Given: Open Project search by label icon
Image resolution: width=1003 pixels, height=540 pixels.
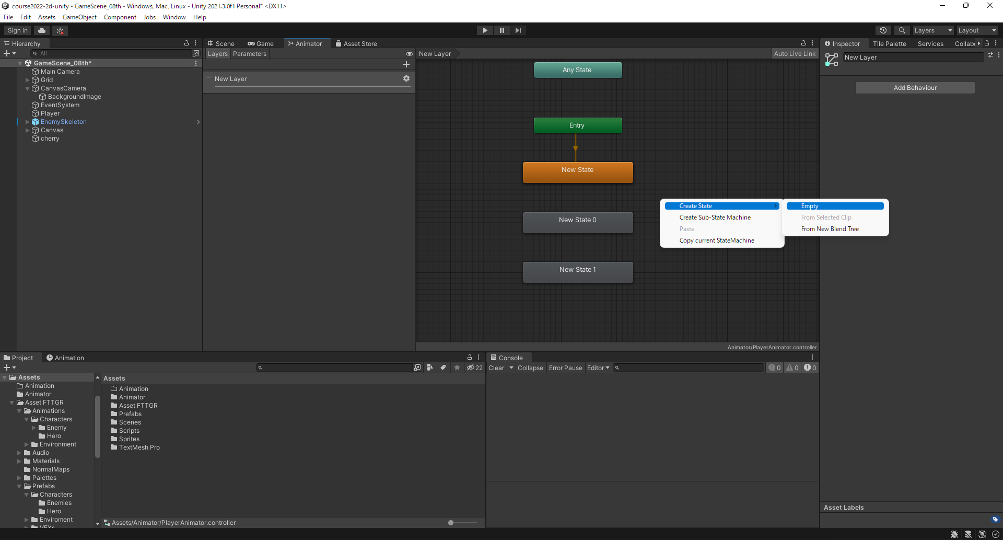Looking at the screenshot, I should (x=443, y=367).
